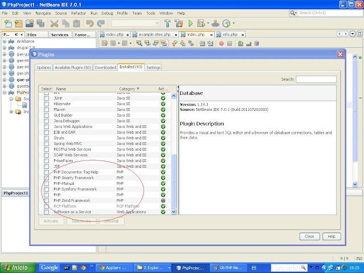
Task: Click the next bookmark icon
Action: (x=183, y=43)
